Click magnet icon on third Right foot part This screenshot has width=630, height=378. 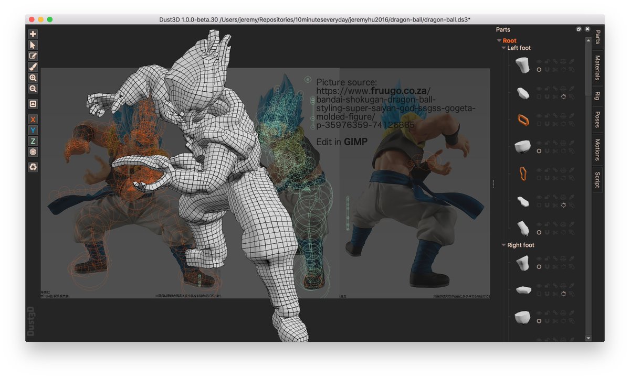[547, 321]
